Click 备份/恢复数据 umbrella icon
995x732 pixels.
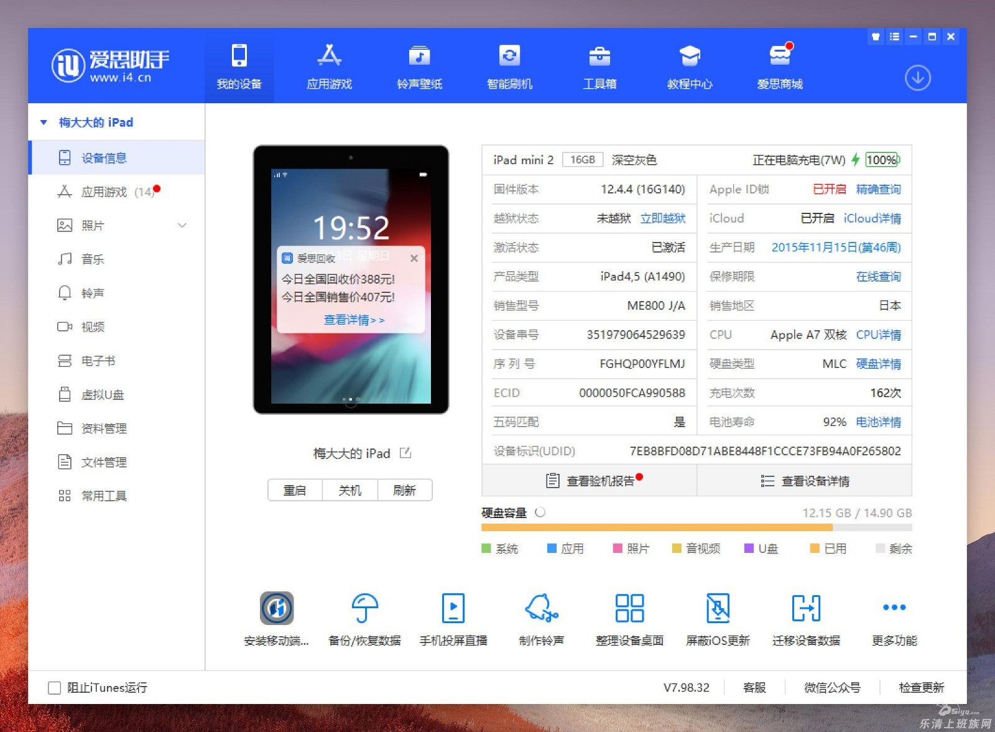coord(364,608)
